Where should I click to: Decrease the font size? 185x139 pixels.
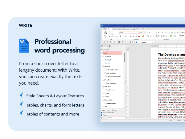153,36
